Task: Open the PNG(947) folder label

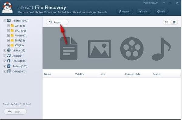Action: click(20, 35)
